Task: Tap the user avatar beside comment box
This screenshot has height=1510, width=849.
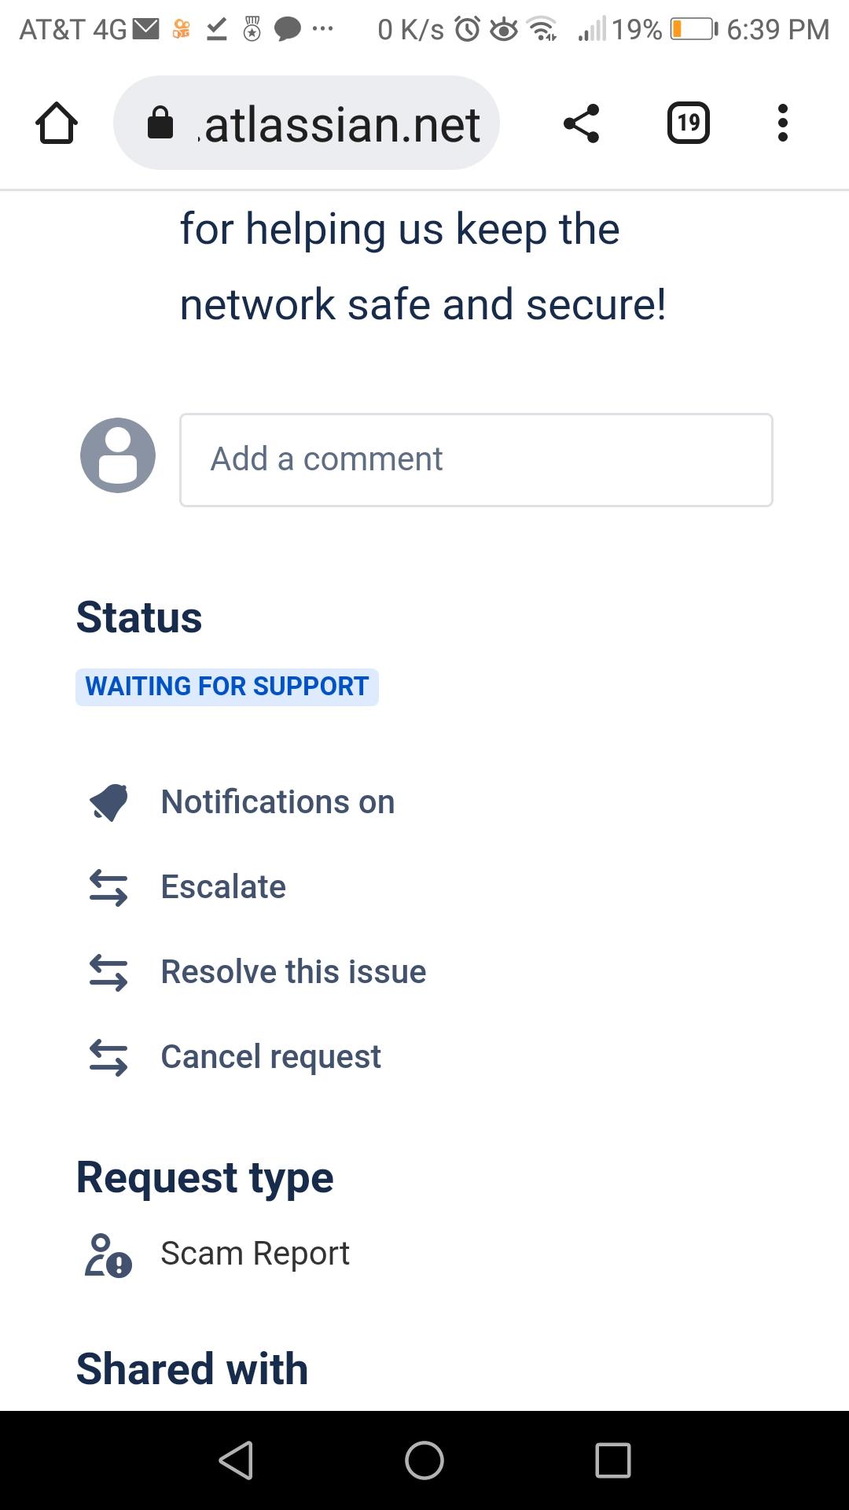Action: pos(118,455)
